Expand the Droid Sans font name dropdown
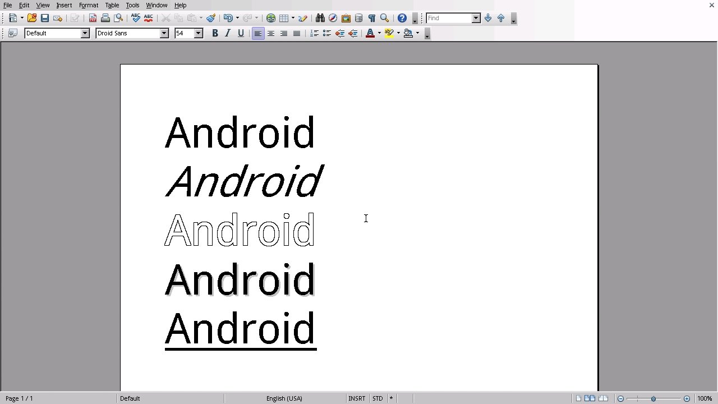 click(164, 33)
